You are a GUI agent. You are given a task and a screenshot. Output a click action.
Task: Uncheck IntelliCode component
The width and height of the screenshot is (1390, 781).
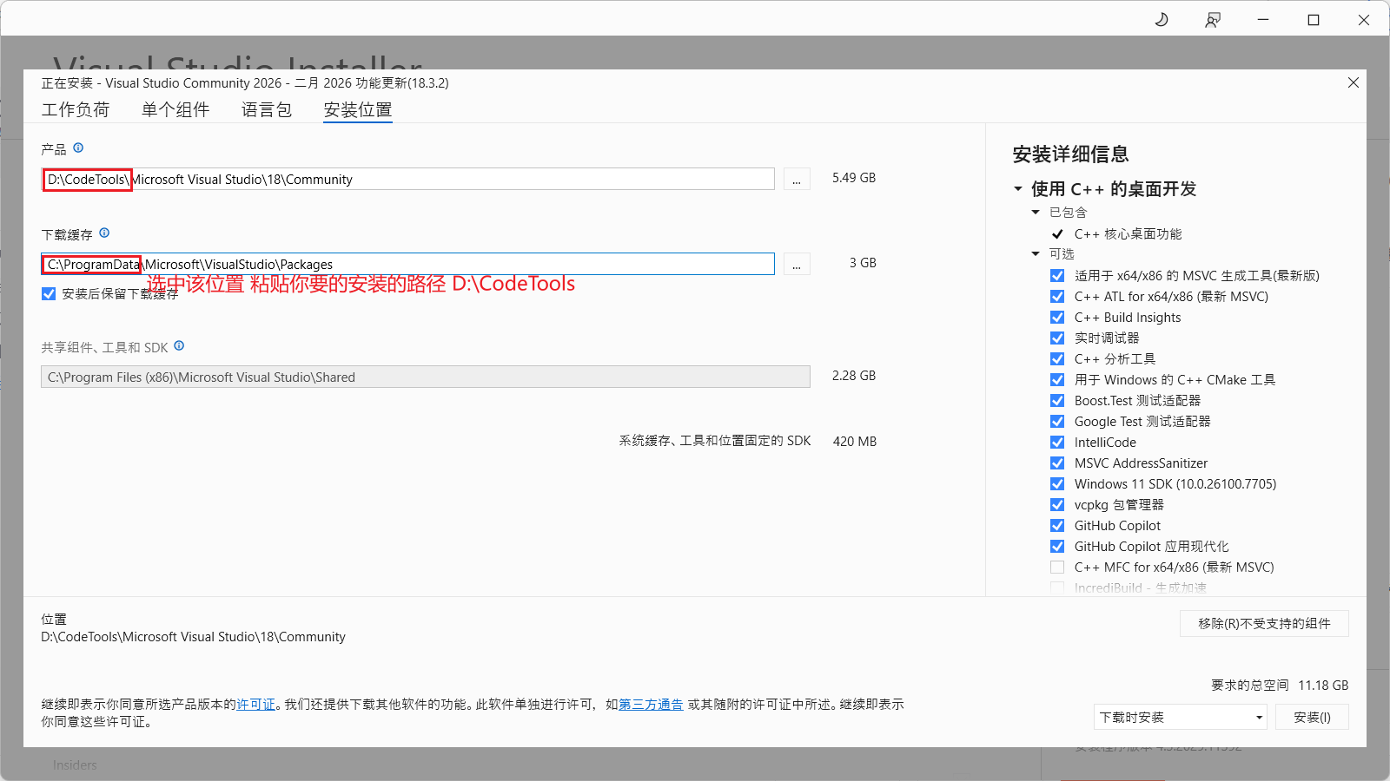1057,443
